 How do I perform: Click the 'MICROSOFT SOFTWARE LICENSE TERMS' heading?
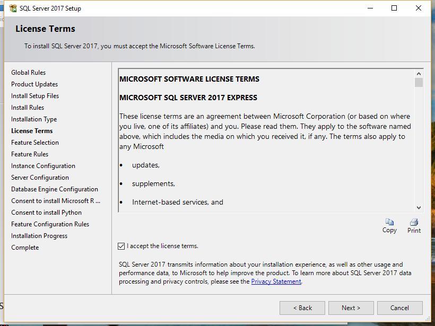click(189, 79)
